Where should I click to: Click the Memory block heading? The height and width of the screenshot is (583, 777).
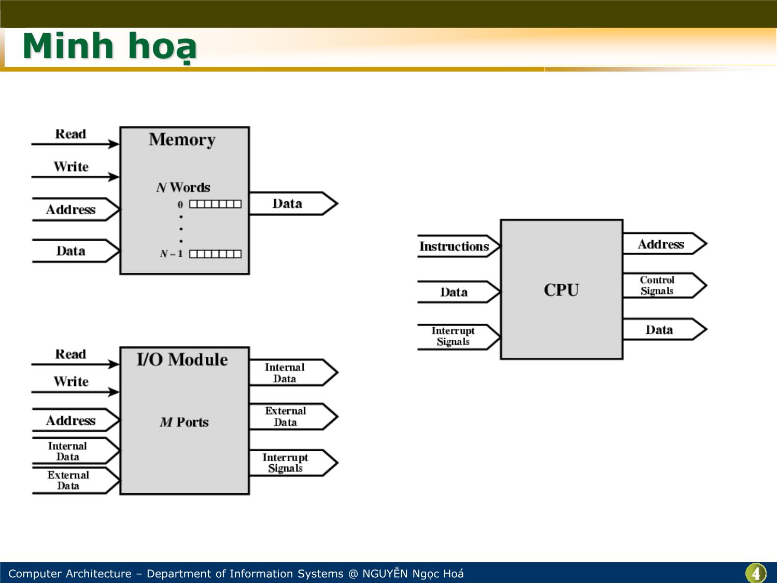[182, 140]
